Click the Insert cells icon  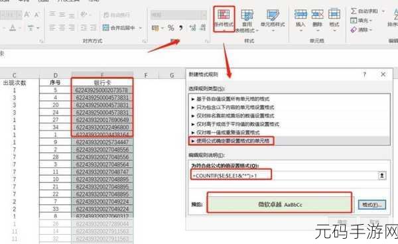(x=300, y=15)
